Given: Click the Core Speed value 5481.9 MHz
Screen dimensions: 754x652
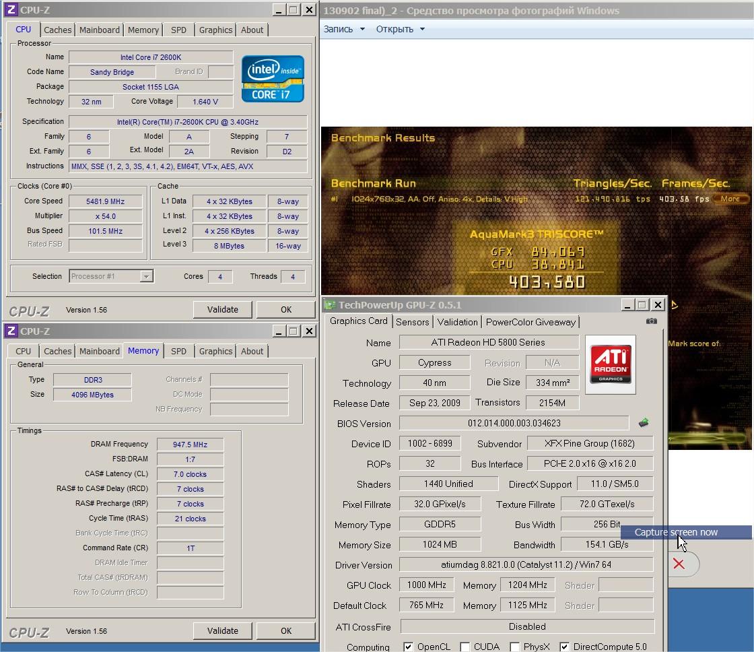Looking at the screenshot, I should (105, 201).
